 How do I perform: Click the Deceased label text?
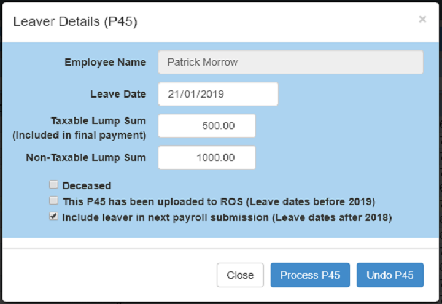tap(87, 185)
